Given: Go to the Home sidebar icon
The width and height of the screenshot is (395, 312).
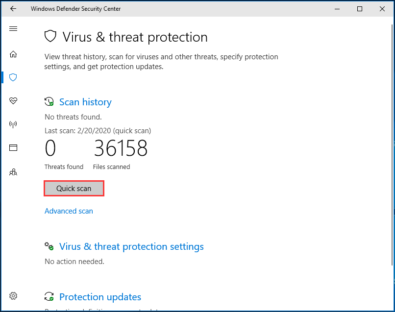Looking at the screenshot, I should pyautogui.click(x=13, y=54).
